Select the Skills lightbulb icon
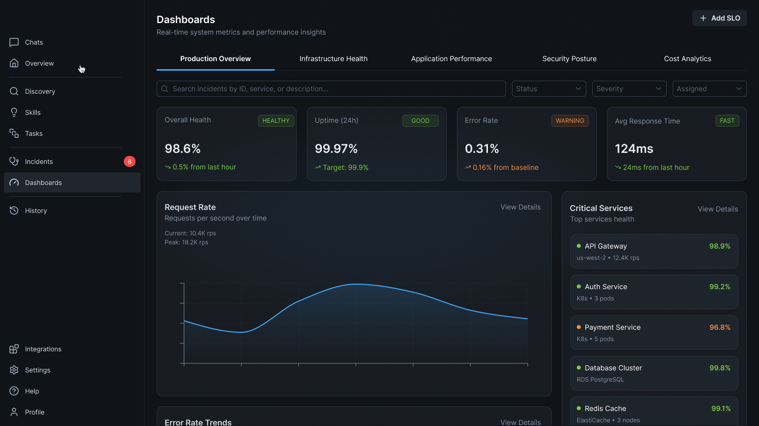The height and width of the screenshot is (426, 759). [14, 112]
